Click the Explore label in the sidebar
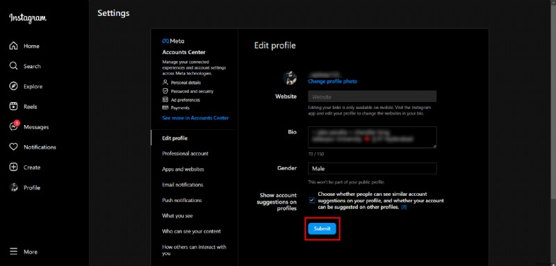 coord(33,86)
